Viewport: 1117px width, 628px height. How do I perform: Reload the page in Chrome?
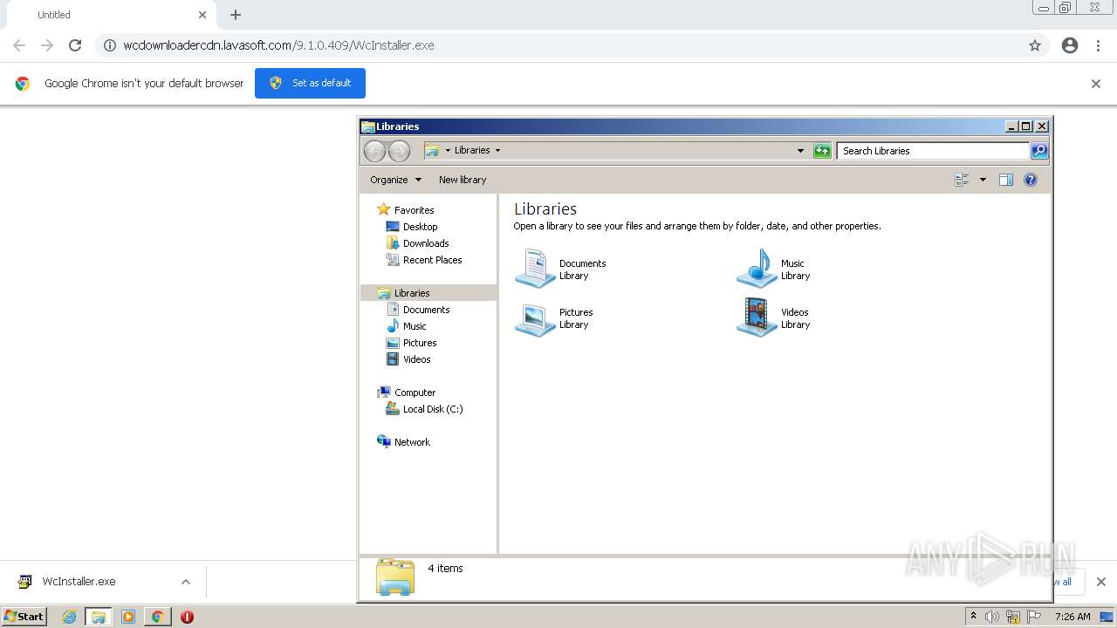pos(75,45)
